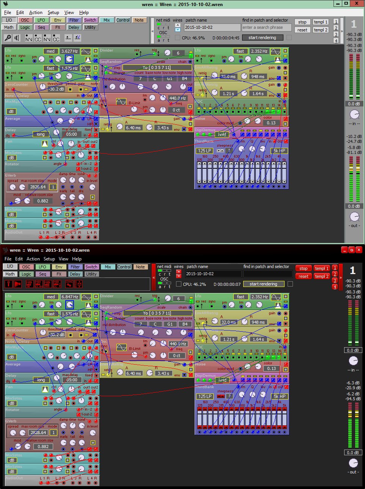Click the MIDI OUT icon in the dark window

47,284
